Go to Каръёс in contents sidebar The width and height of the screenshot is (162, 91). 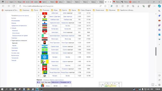click(x=14, y=45)
